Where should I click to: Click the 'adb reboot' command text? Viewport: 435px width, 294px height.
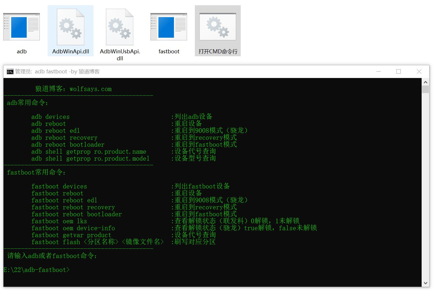click(49, 124)
